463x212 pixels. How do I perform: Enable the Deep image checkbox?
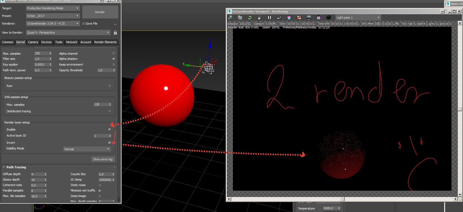pos(100,196)
